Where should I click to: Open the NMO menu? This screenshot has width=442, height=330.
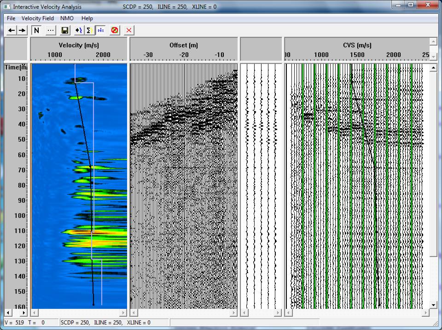click(67, 18)
